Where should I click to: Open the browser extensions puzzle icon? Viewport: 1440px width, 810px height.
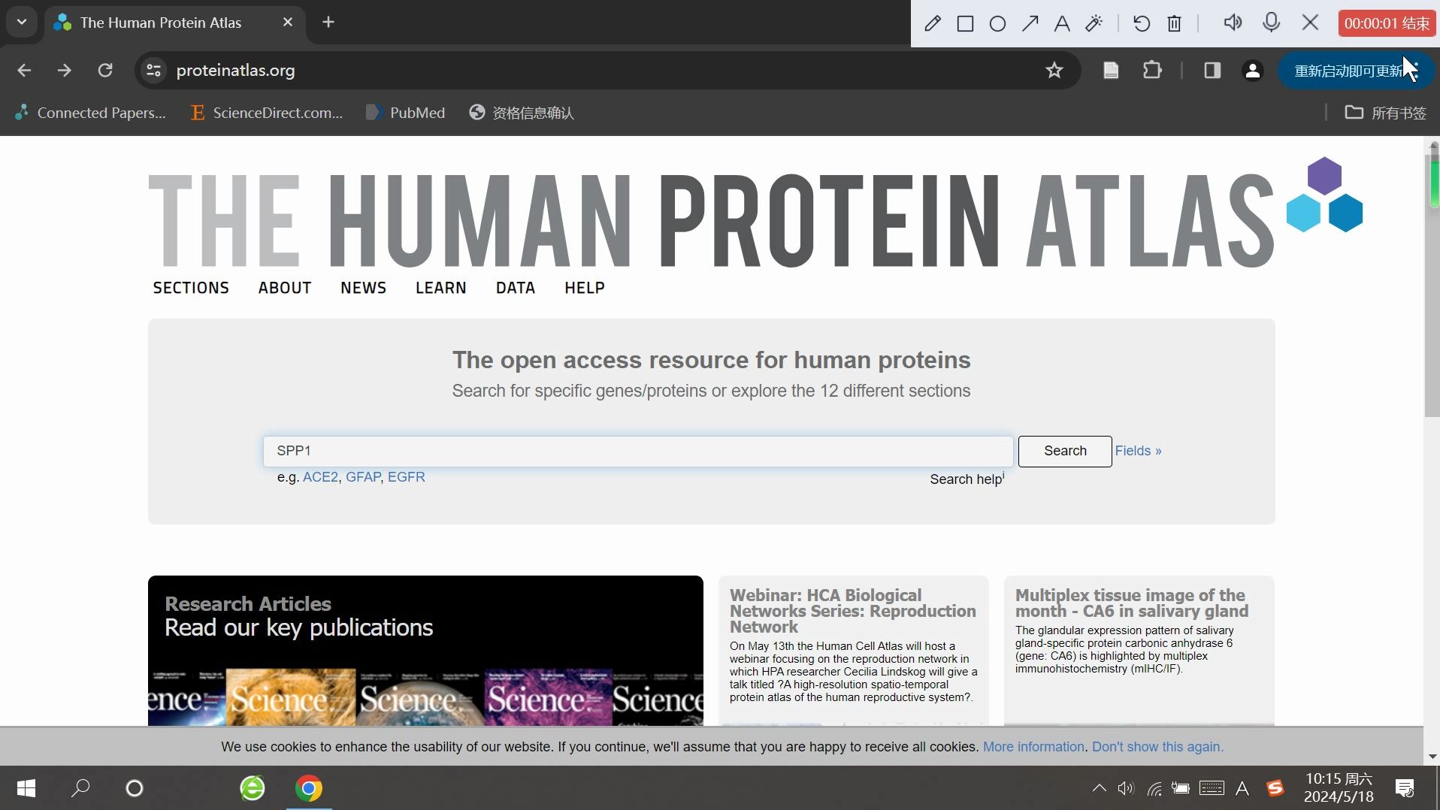point(1152,70)
